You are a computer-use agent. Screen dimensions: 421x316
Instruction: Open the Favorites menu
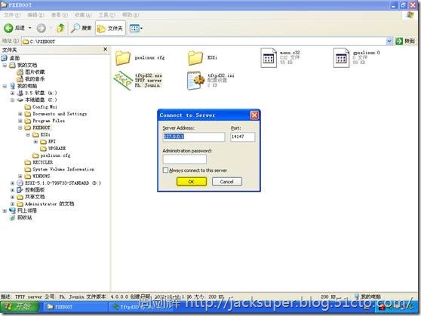coord(83,15)
